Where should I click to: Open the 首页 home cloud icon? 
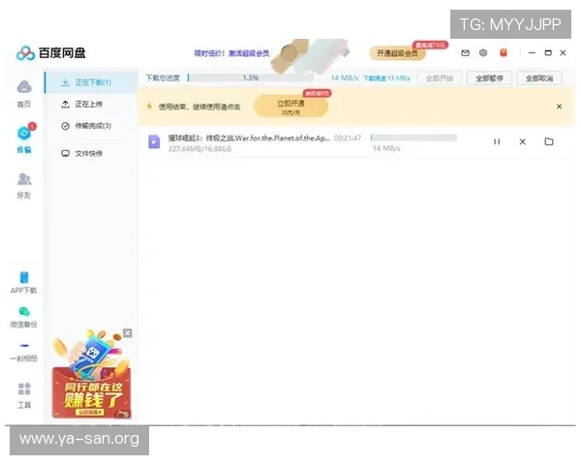pos(24,87)
